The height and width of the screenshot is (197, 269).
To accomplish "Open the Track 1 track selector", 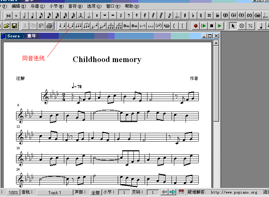I will pyautogui.click(x=54, y=192).
